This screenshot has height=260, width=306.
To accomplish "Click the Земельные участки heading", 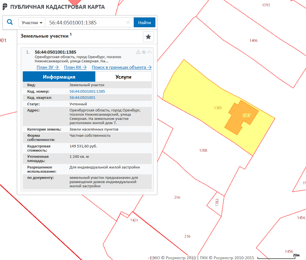I will coord(44,36).
